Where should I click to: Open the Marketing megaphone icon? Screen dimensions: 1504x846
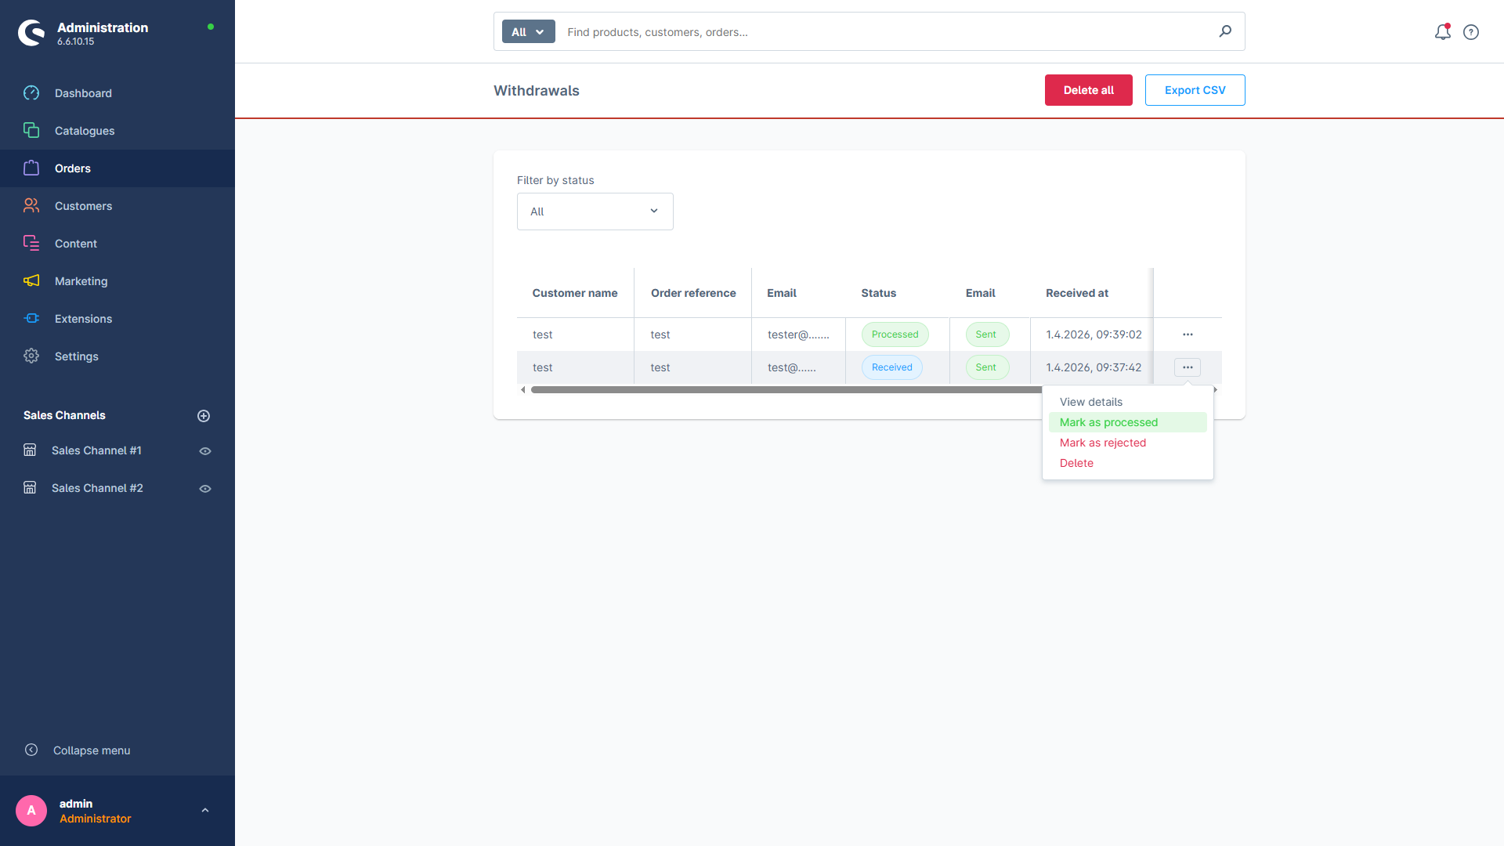click(x=31, y=281)
